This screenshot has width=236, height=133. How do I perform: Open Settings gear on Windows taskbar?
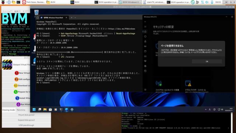click(72, 110)
